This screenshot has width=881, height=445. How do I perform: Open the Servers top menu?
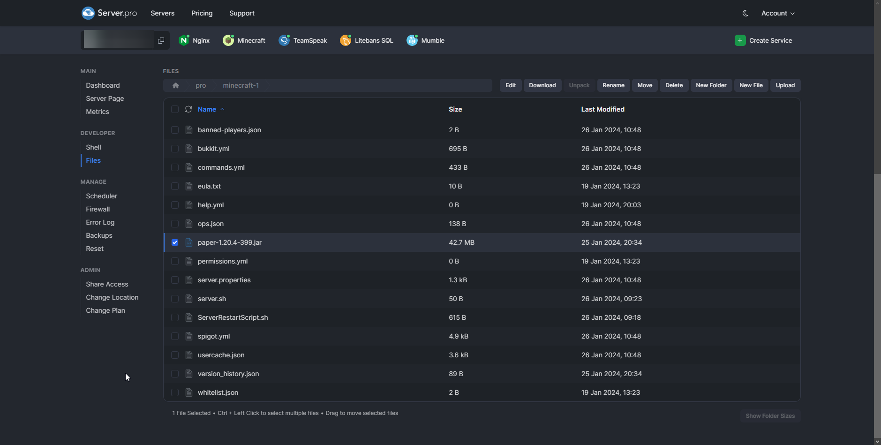pyautogui.click(x=162, y=13)
